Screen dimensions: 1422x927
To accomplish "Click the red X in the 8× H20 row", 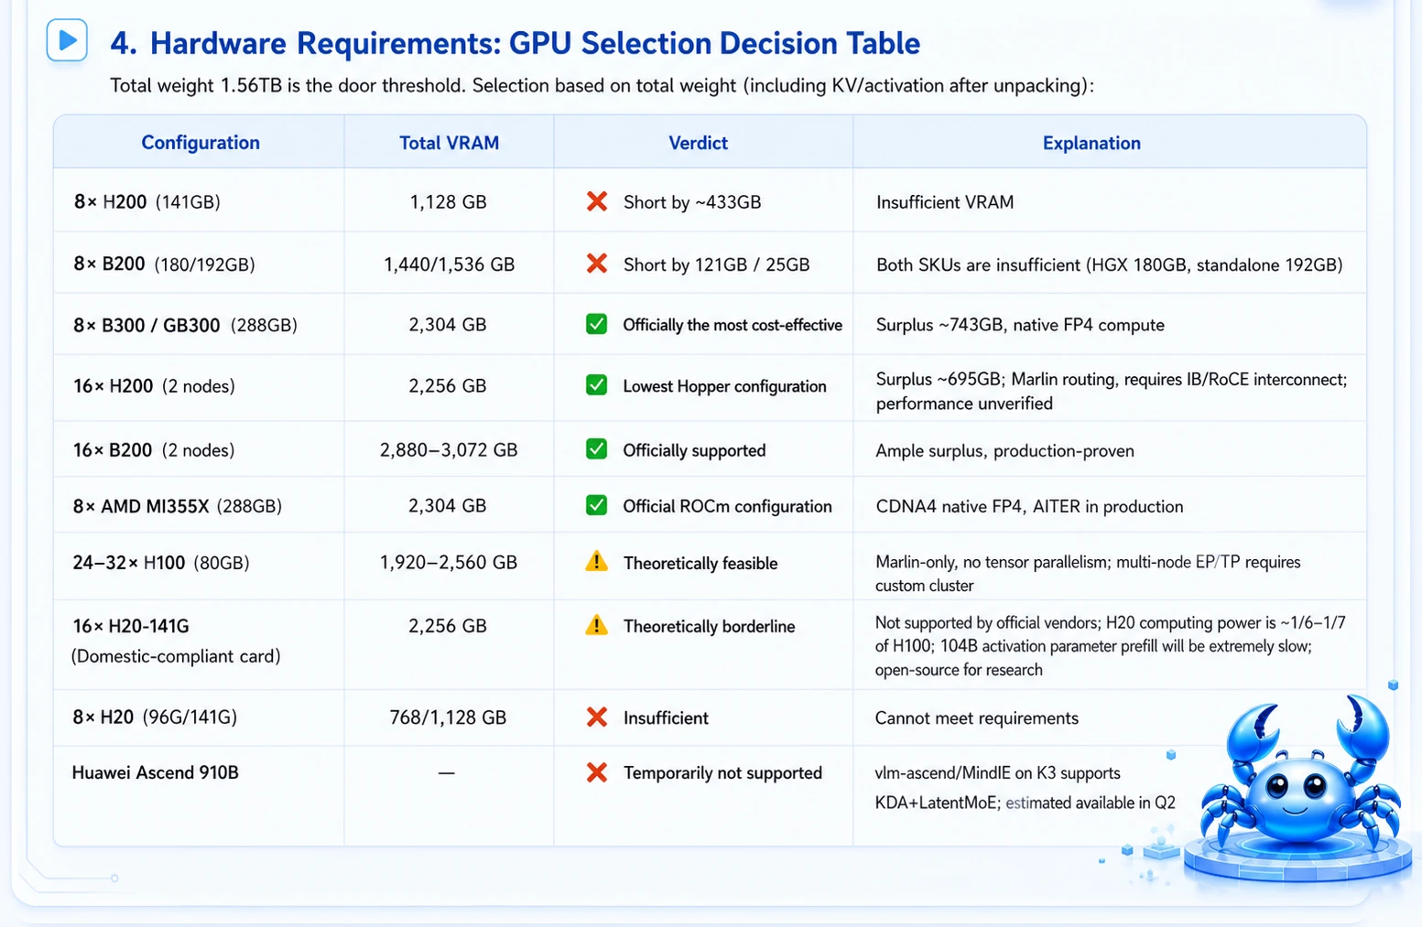I will pyautogui.click(x=597, y=717).
